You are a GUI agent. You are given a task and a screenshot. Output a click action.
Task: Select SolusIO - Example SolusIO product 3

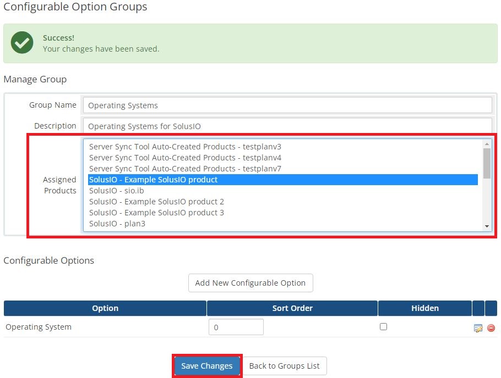pos(156,213)
